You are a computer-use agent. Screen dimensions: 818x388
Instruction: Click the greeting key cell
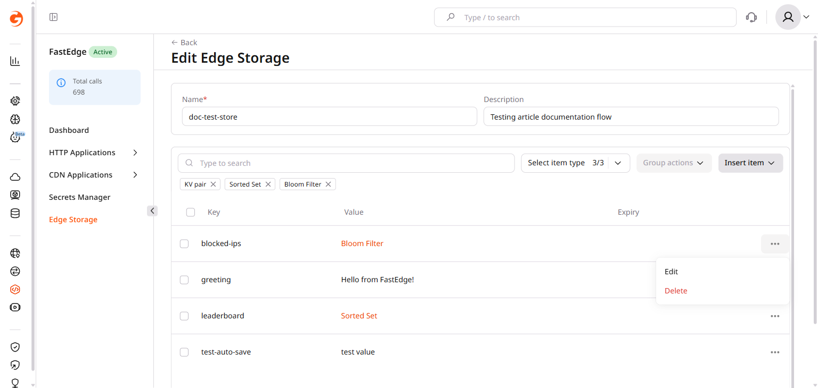tap(216, 280)
